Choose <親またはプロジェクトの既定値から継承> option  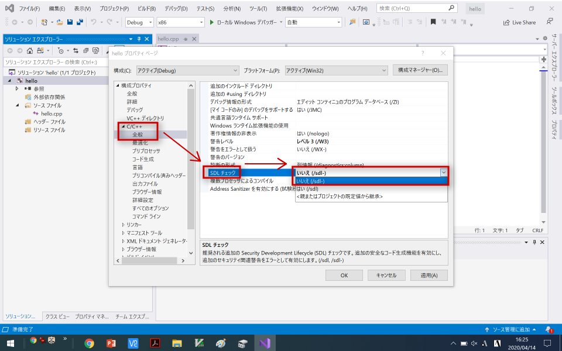[372, 197]
